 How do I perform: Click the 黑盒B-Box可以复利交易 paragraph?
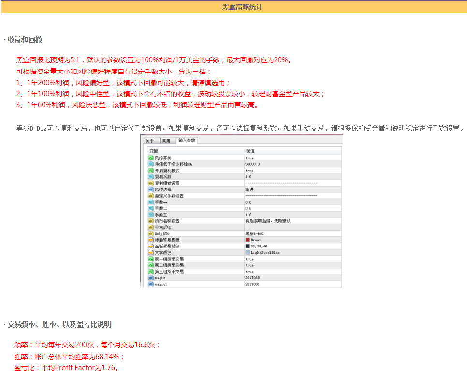tap(240, 129)
